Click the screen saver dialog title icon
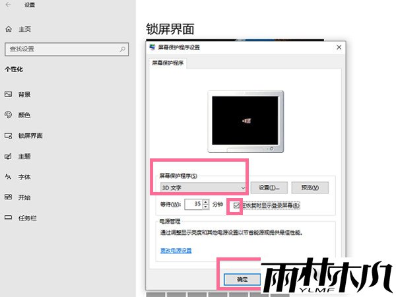This screenshot has height=297, width=396. pos(152,48)
